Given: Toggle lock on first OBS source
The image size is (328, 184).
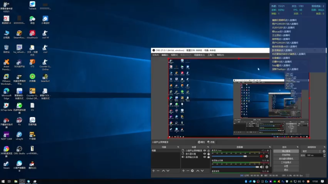Looking at the screenshot, I should pos(208,150).
